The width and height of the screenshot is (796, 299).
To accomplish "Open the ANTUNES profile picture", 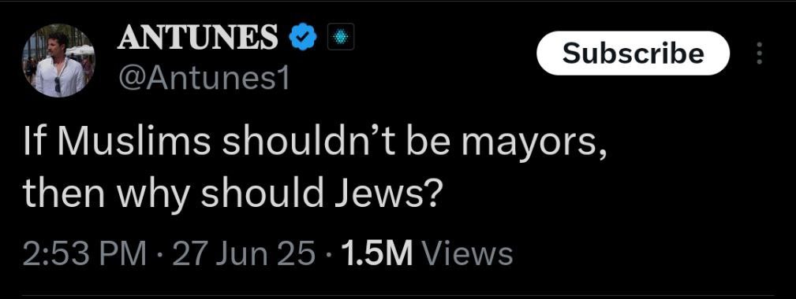I will (58, 61).
